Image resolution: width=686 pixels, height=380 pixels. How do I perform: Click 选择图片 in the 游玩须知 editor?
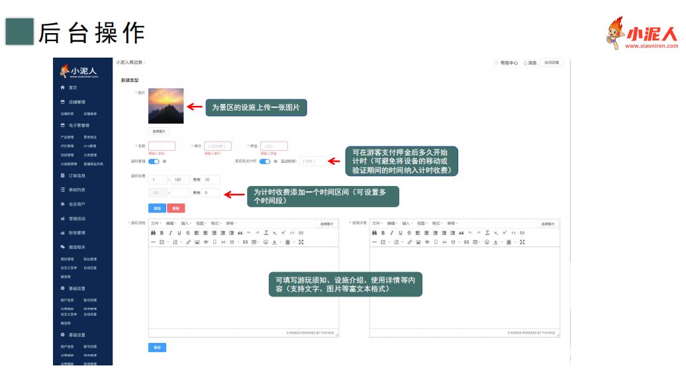point(326,224)
